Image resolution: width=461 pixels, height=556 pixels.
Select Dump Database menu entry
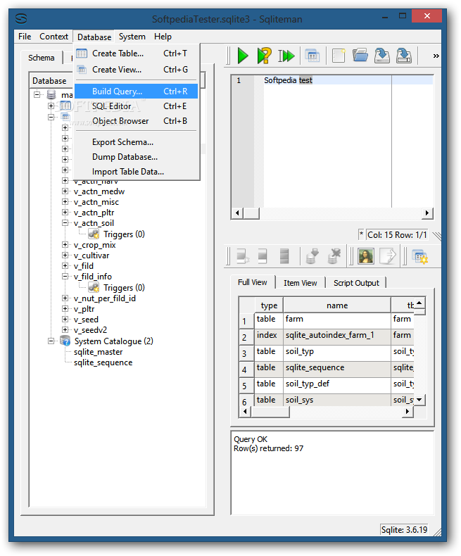136,157
